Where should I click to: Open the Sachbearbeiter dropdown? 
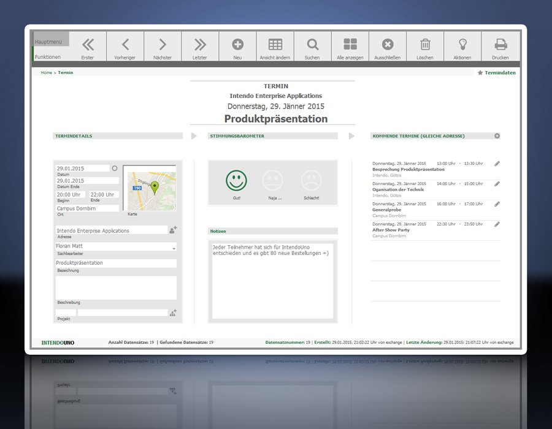tap(174, 249)
